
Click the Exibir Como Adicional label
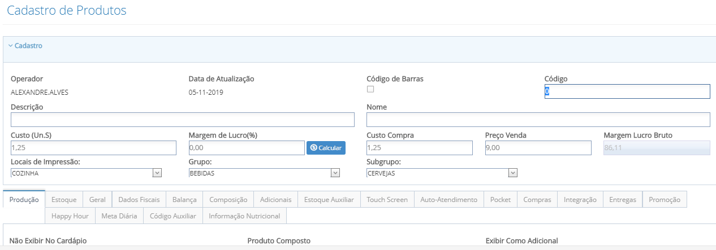pyautogui.click(x=521, y=241)
